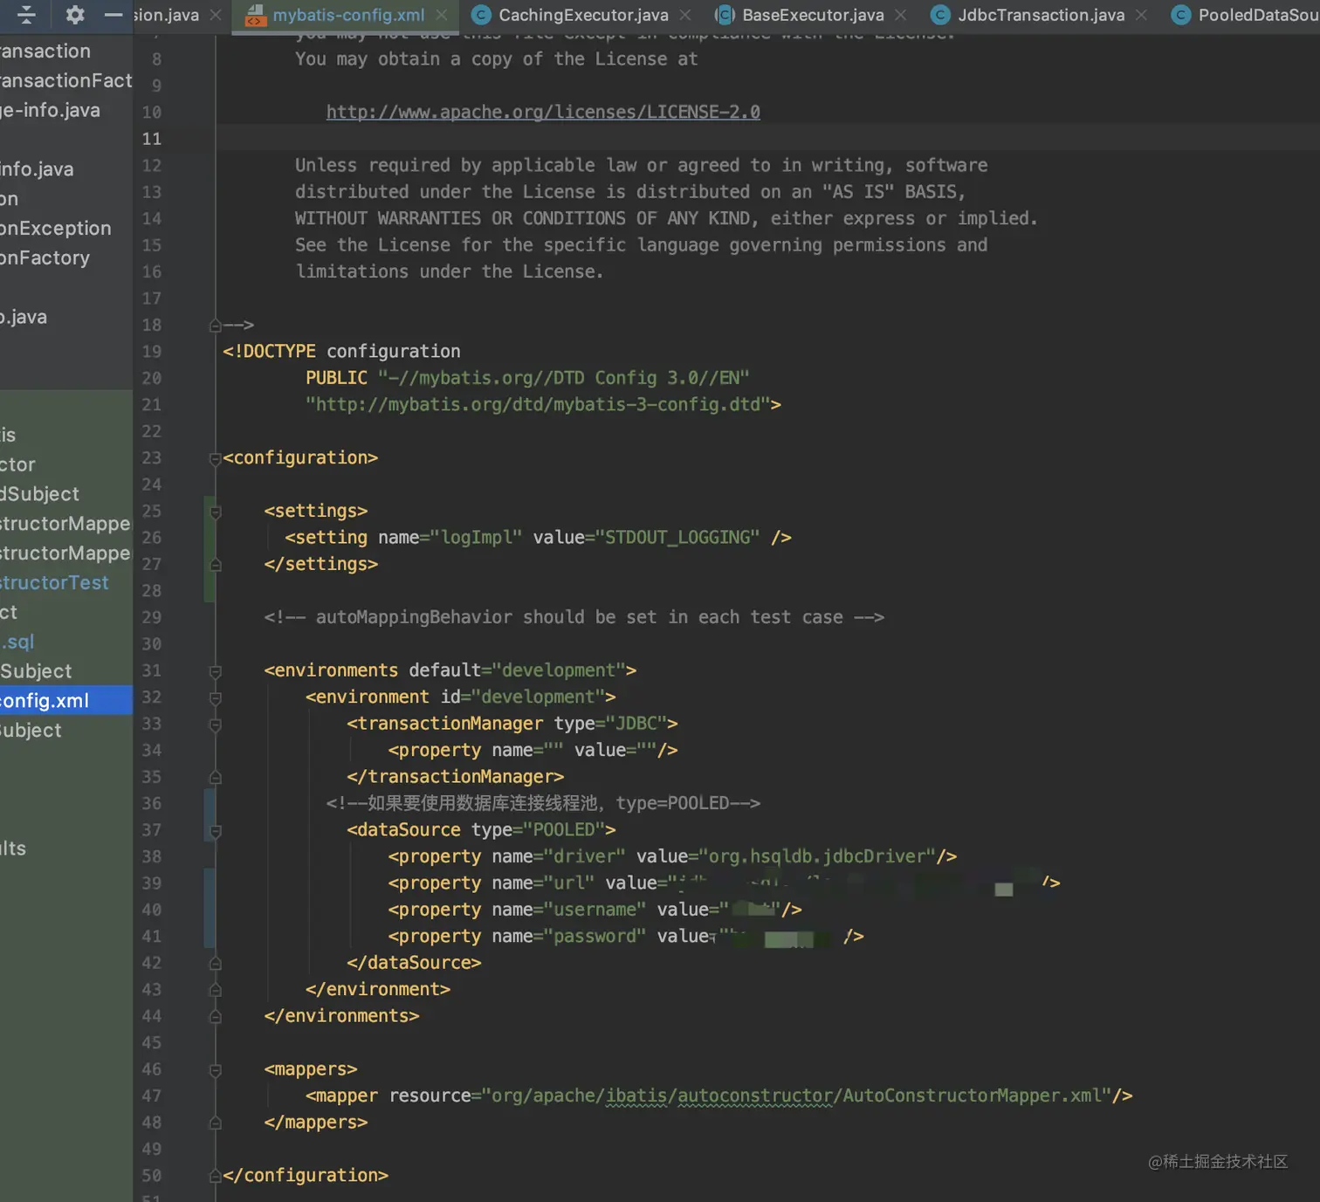Close the BaseExecutor.java tab

click(x=901, y=16)
